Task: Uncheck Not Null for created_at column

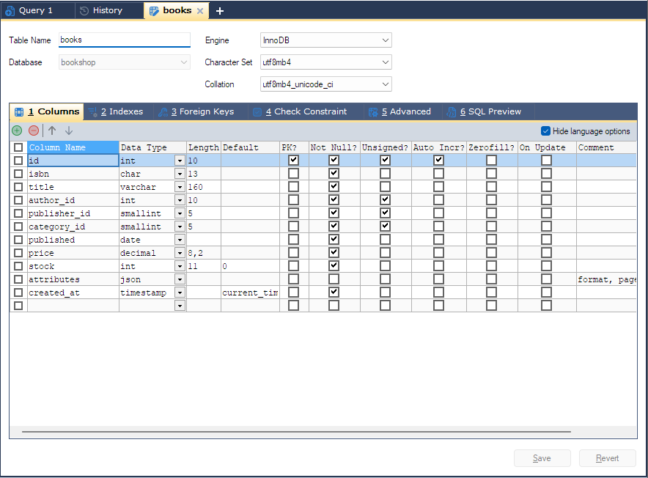Action: click(334, 293)
